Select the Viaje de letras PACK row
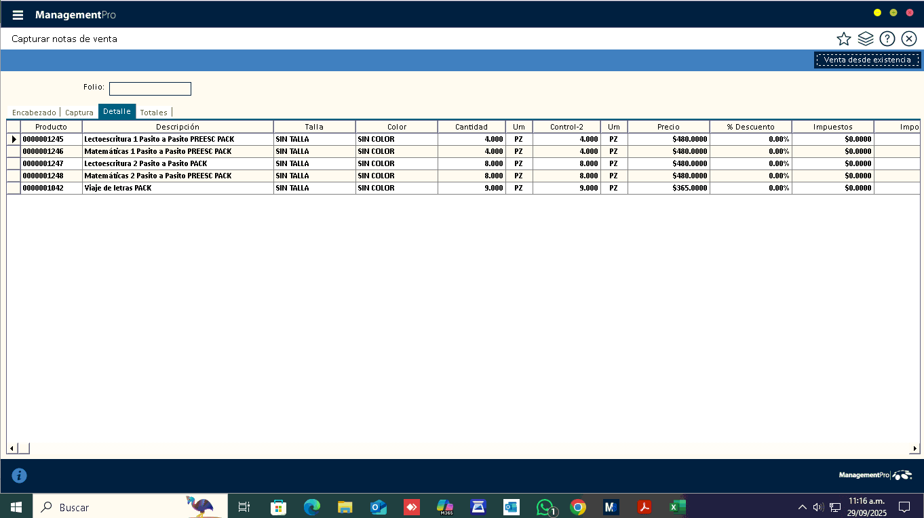This screenshot has width=924, height=518. [177, 188]
